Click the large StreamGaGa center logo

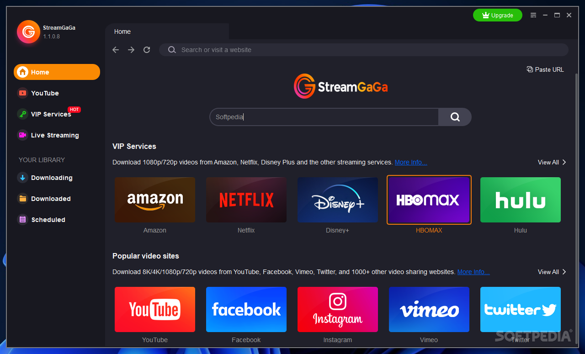(340, 86)
